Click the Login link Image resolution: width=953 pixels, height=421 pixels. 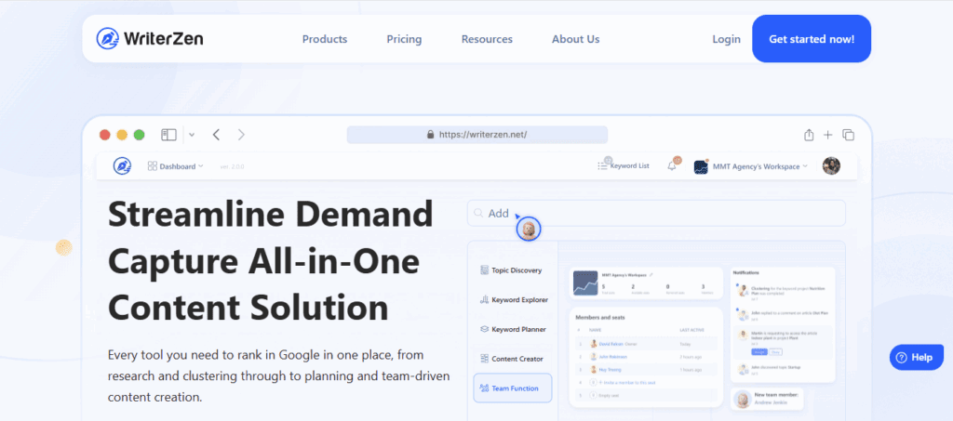click(726, 39)
